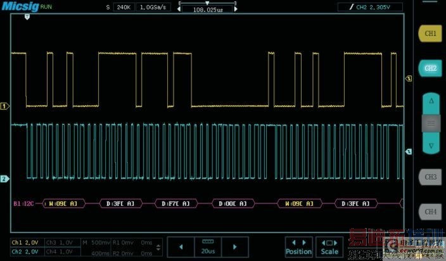Tap the yellow trigger level marker on the right edge

click(x=409, y=79)
